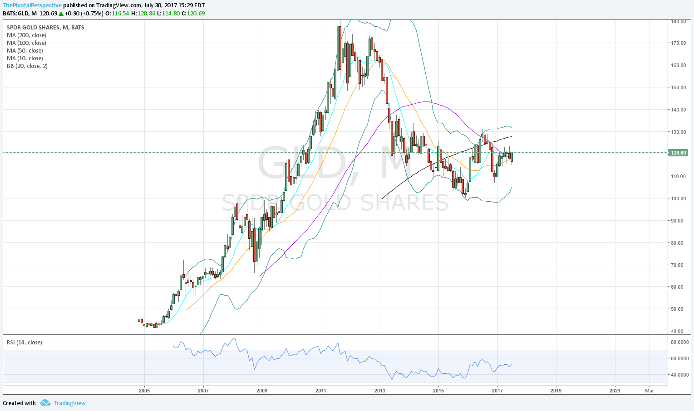
Task: Click the BATS:GLD, M symbol text
Action: [x=20, y=13]
